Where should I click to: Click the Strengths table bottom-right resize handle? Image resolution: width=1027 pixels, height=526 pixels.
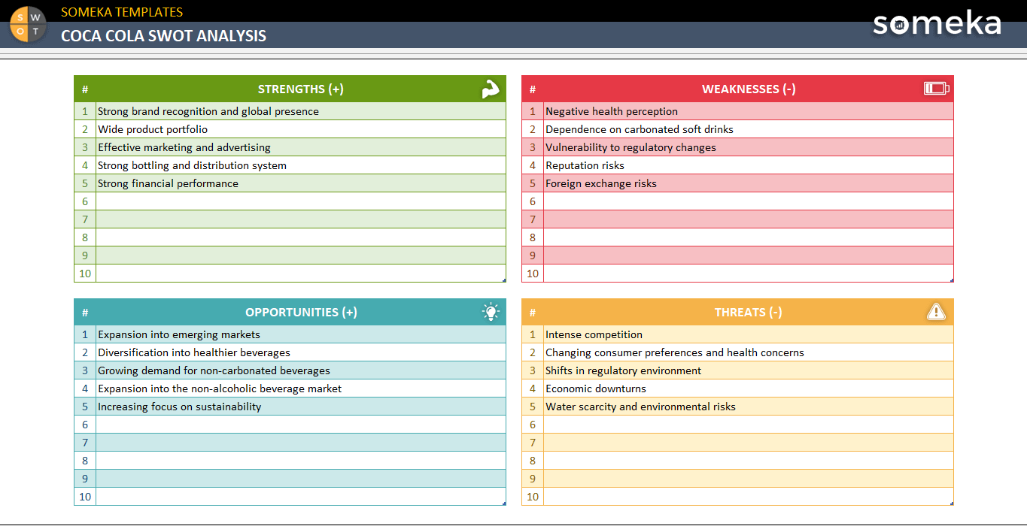pyautogui.click(x=504, y=280)
